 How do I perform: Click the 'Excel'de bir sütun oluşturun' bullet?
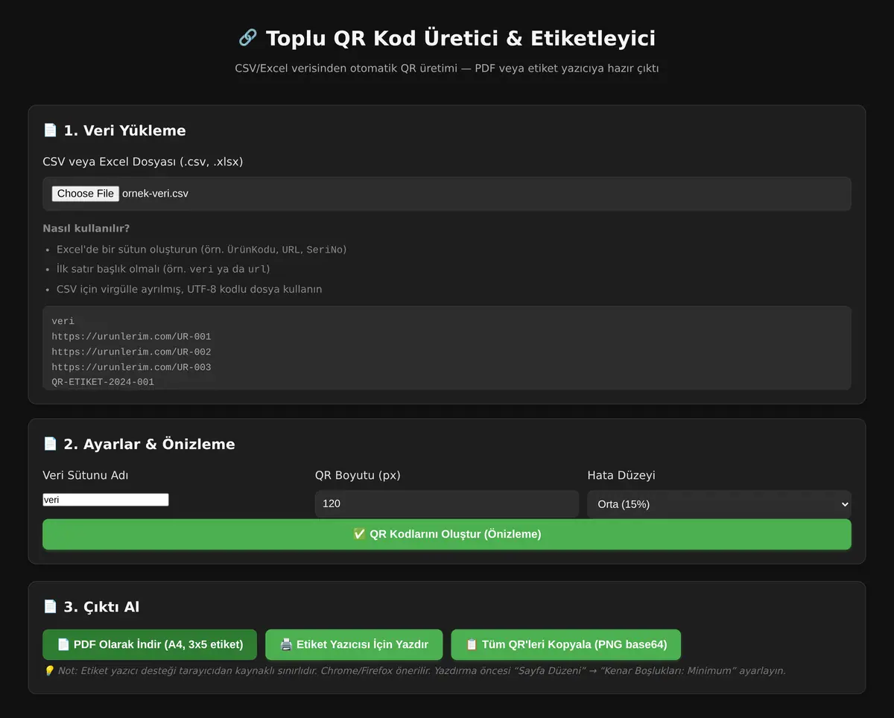tap(201, 250)
